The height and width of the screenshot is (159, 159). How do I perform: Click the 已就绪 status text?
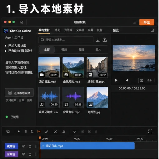14,117
